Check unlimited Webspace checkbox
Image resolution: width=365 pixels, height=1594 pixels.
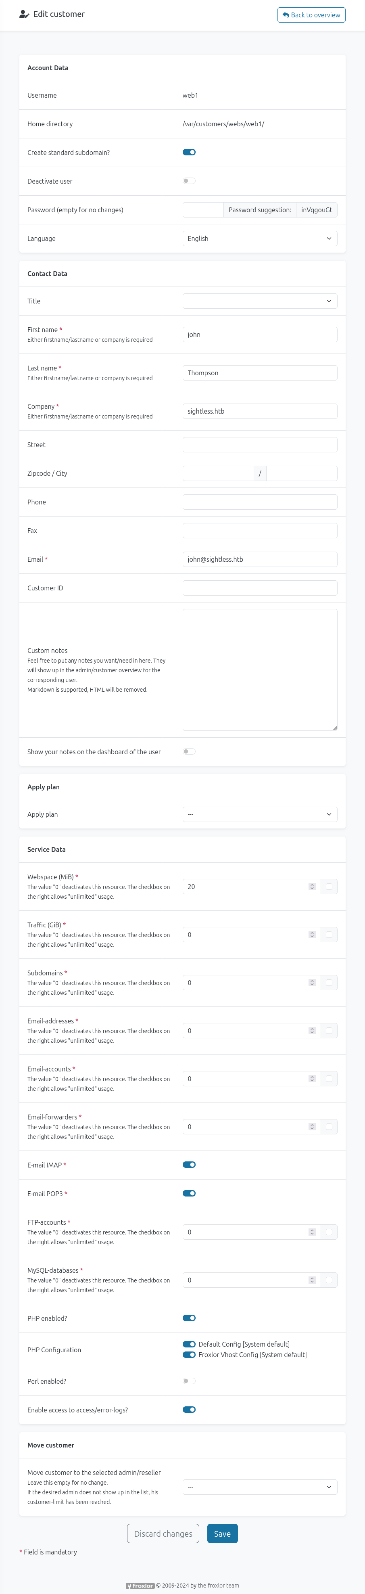[329, 886]
